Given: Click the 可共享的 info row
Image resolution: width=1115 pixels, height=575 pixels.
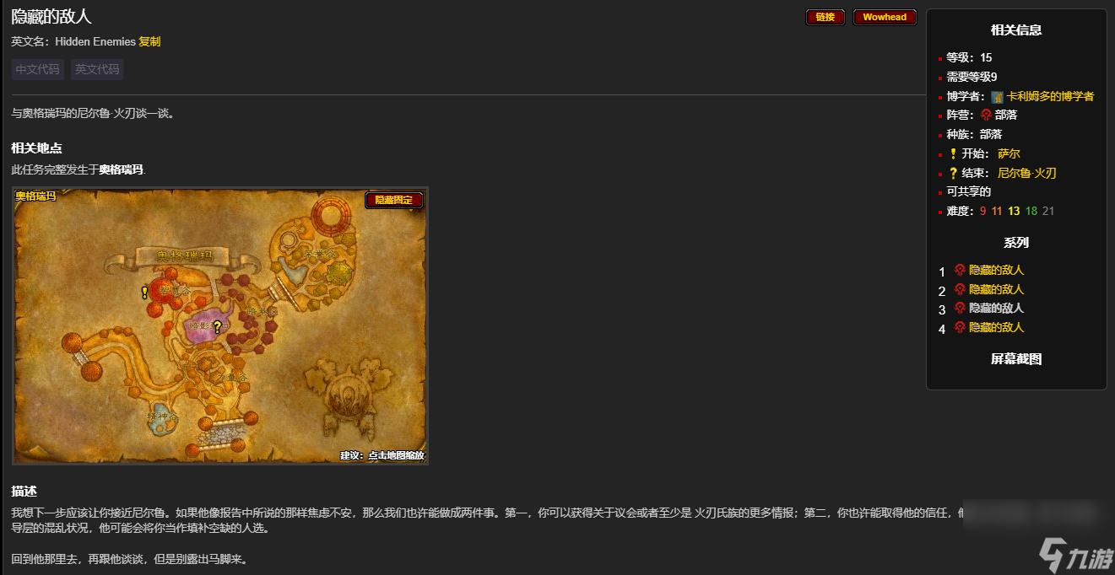Looking at the screenshot, I should pyautogui.click(x=968, y=191).
